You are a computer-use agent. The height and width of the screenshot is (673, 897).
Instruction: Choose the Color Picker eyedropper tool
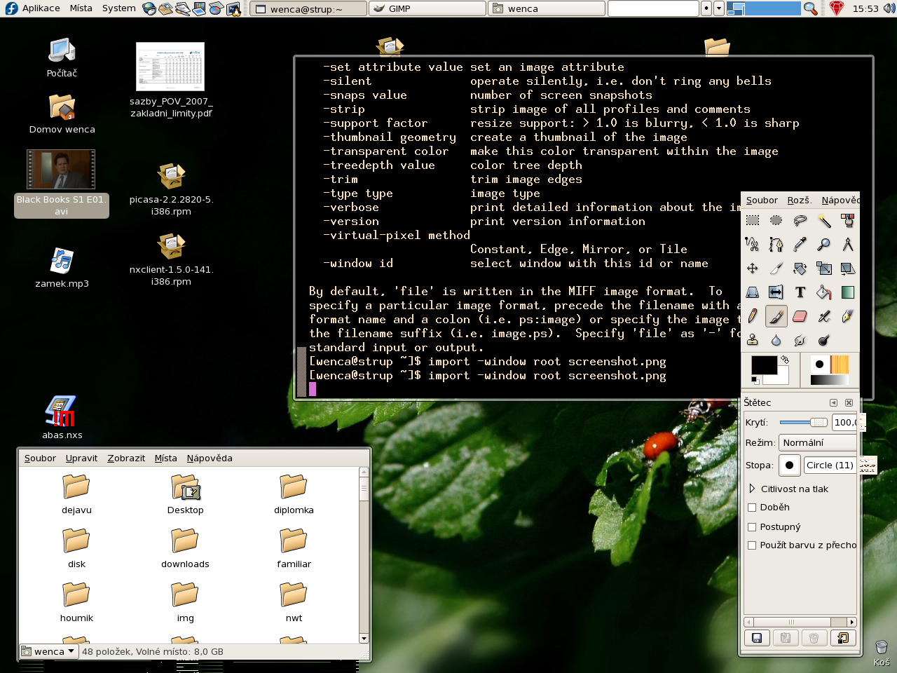tap(800, 245)
